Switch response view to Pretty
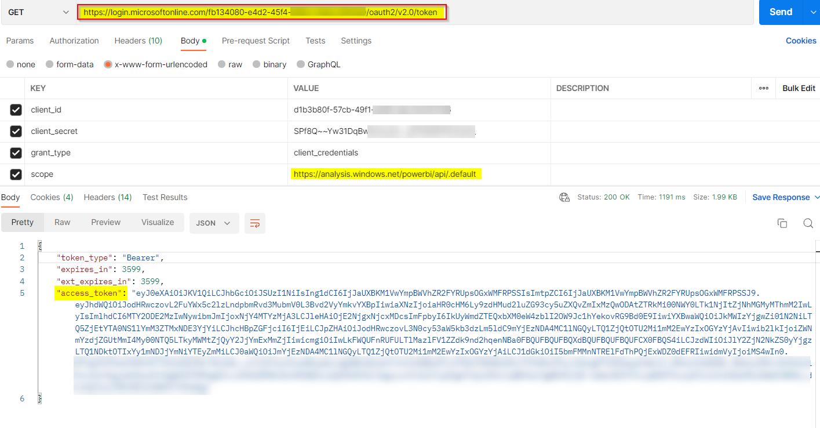820x428 pixels. tap(23, 222)
